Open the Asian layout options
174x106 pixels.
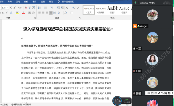pyautogui.click(x=67, y=8)
